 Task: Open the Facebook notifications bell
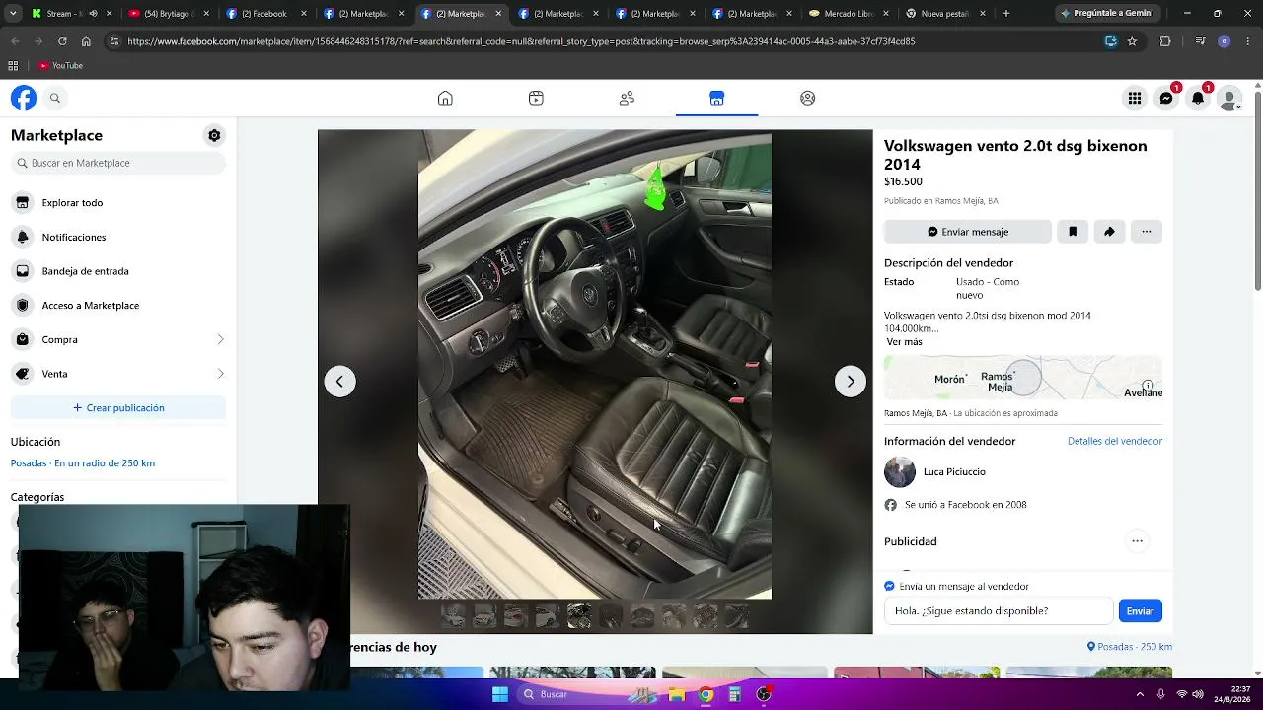click(x=1198, y=98)
